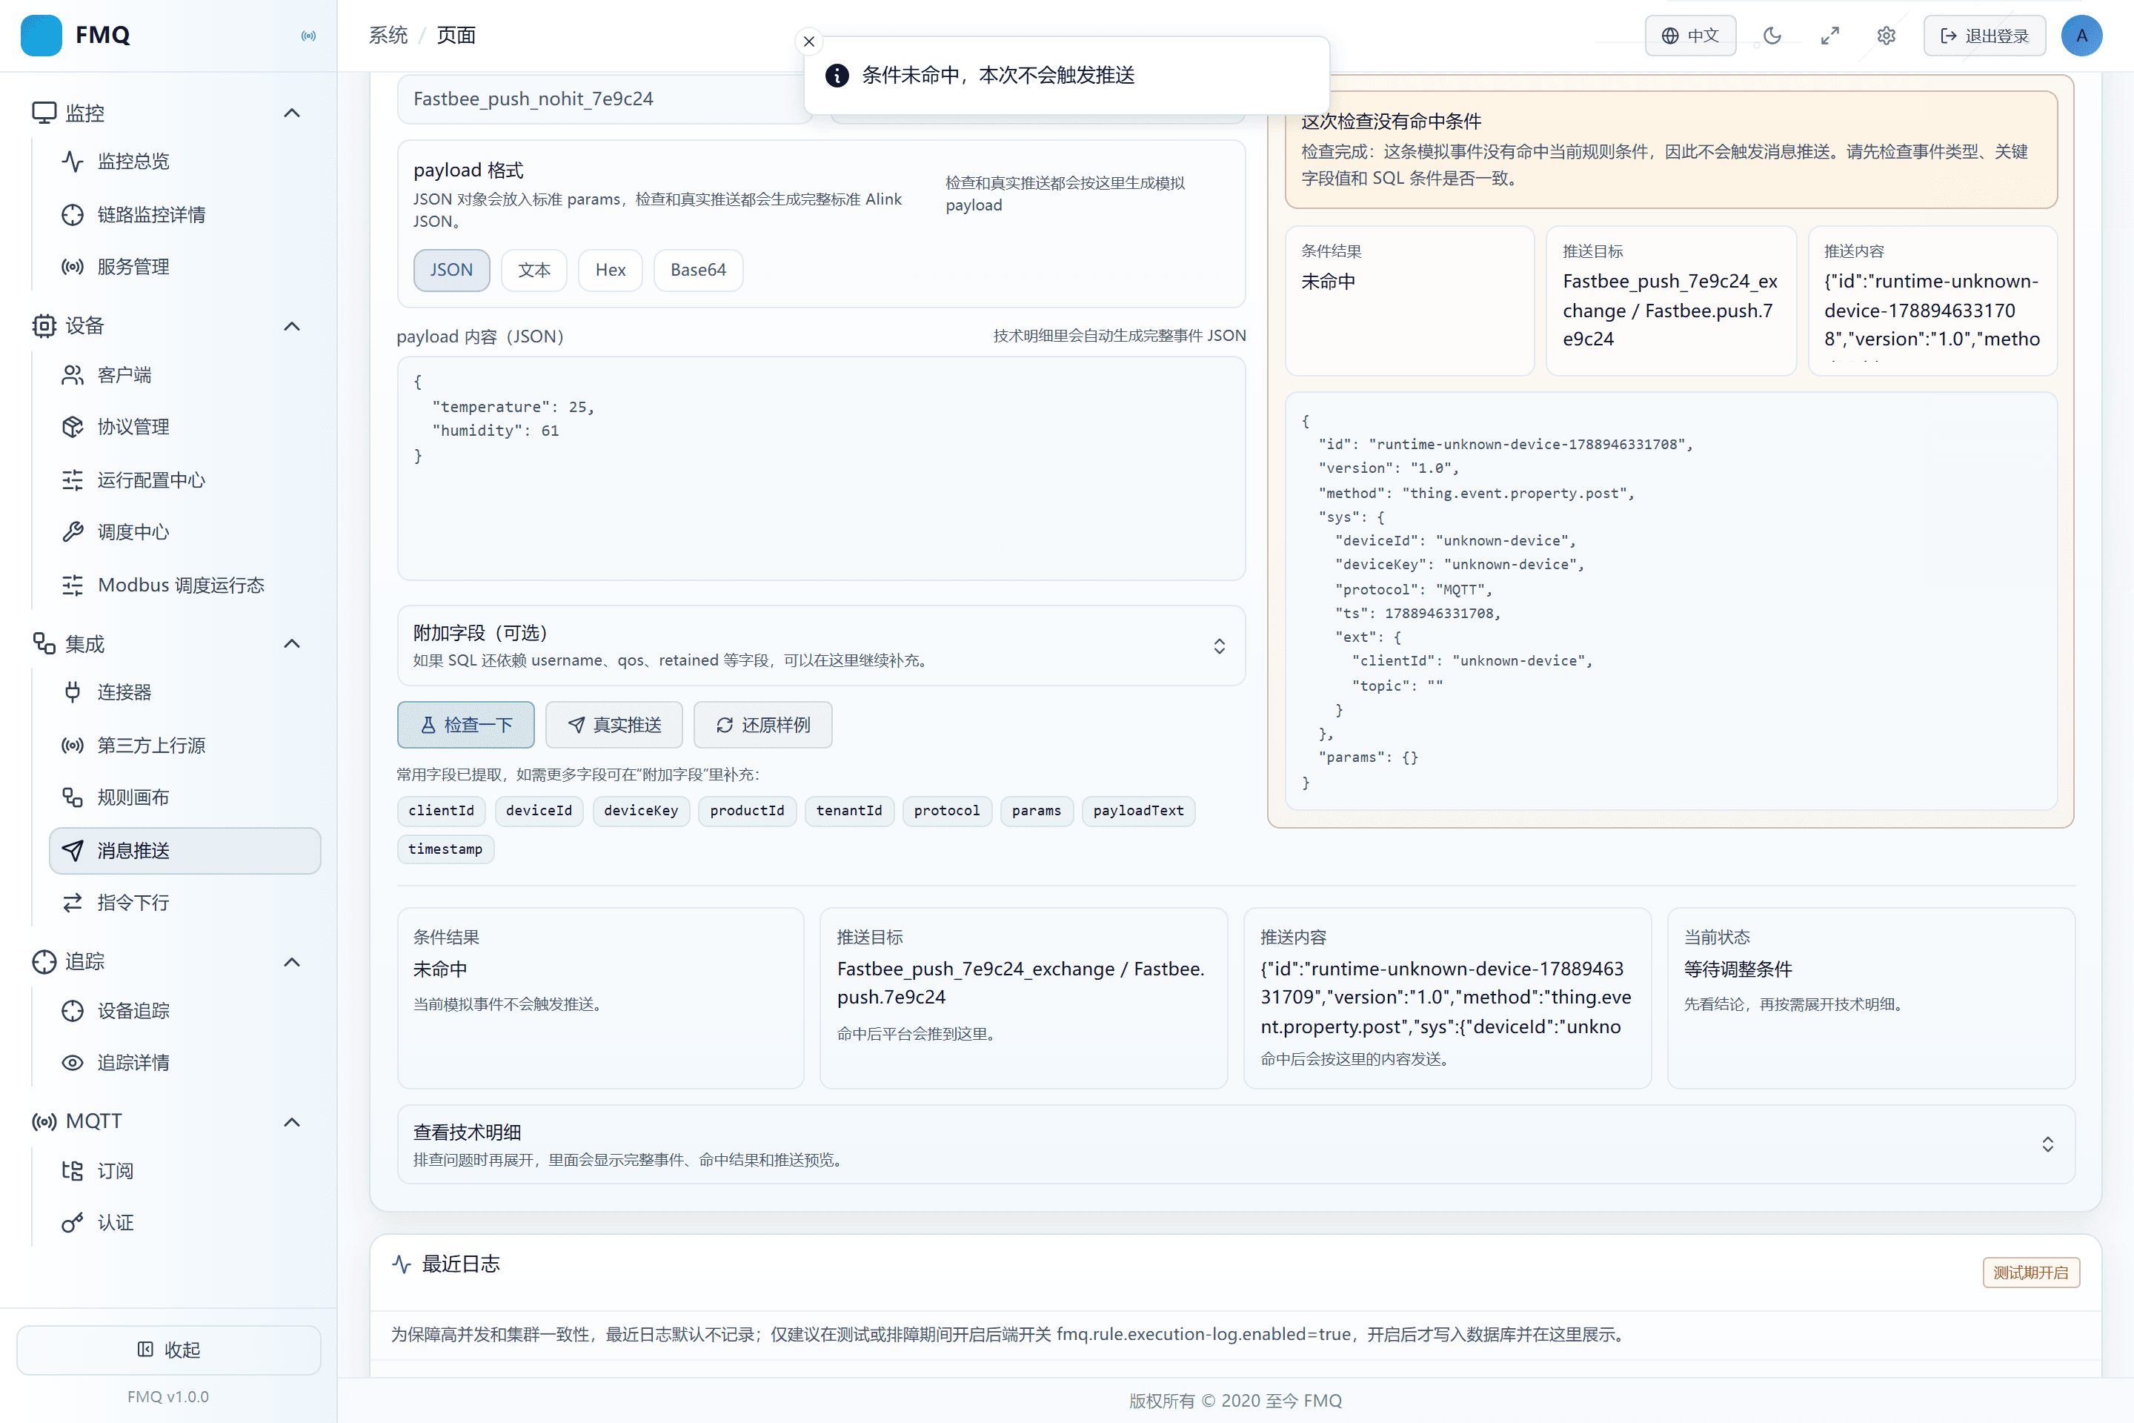Open 运行配置中心
The height and width of the screenshot is (1423, 2134).
[185, 480]
